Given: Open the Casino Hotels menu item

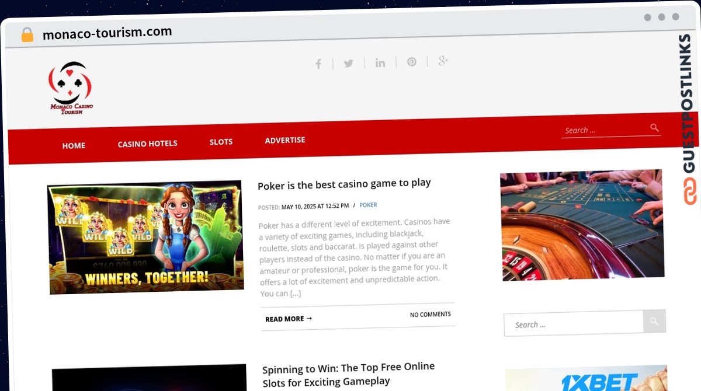Looking at the screenshot, I should click(147, 143).
